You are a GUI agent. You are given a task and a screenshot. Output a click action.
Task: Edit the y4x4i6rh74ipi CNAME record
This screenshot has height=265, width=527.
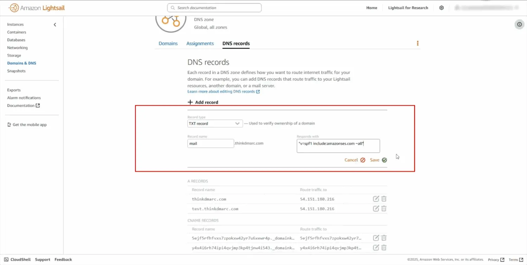376,247
